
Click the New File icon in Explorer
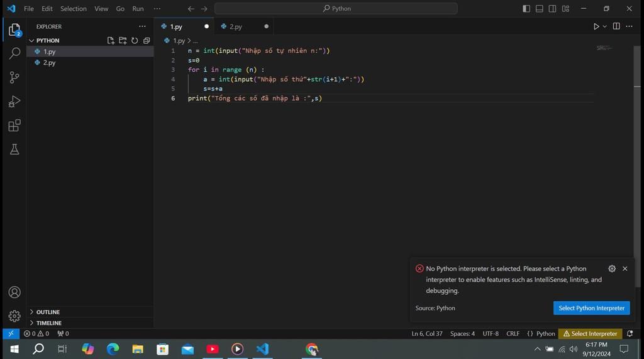pos(111,40)
